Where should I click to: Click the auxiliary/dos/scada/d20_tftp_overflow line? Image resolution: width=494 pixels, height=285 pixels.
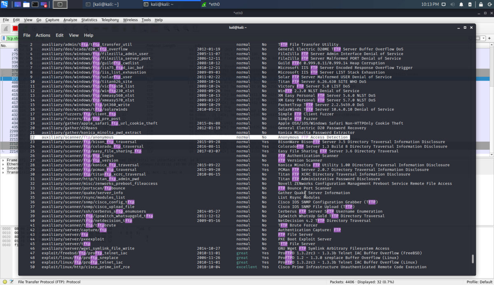[84, 49]
